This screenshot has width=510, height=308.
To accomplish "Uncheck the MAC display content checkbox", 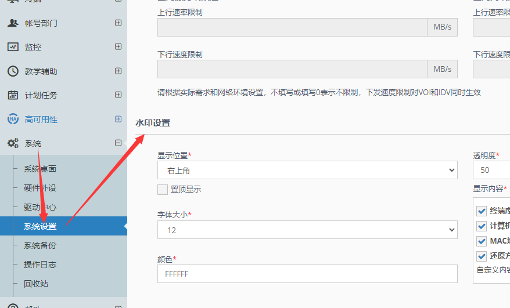I will (x=481, y=241).
